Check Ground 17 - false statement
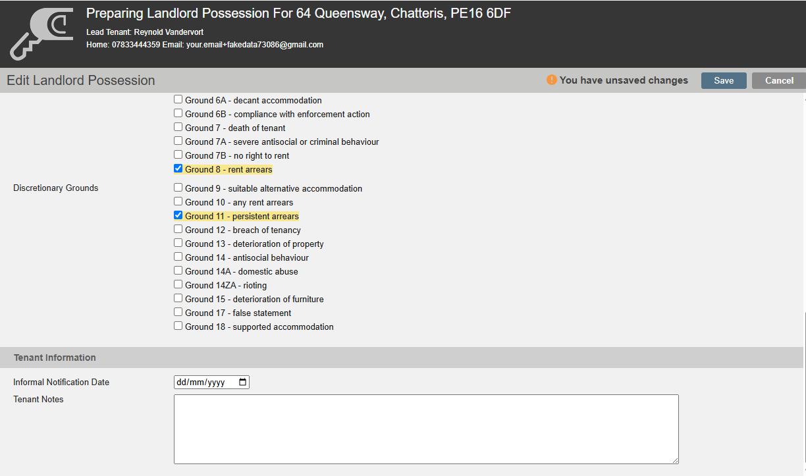 click(178, 312)
